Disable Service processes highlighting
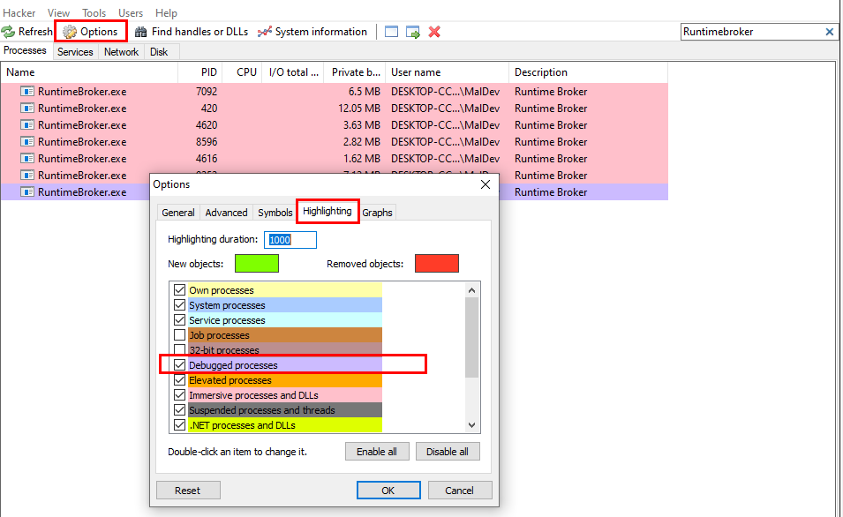Screen dimensions: 843x517 pos(179,320)
